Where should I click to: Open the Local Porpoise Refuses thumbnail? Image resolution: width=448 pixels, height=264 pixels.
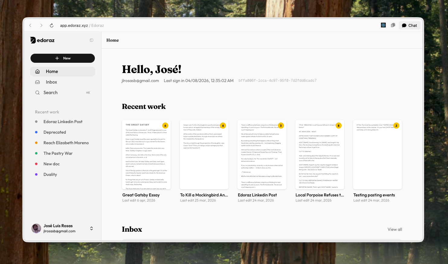tap(320, 155)
